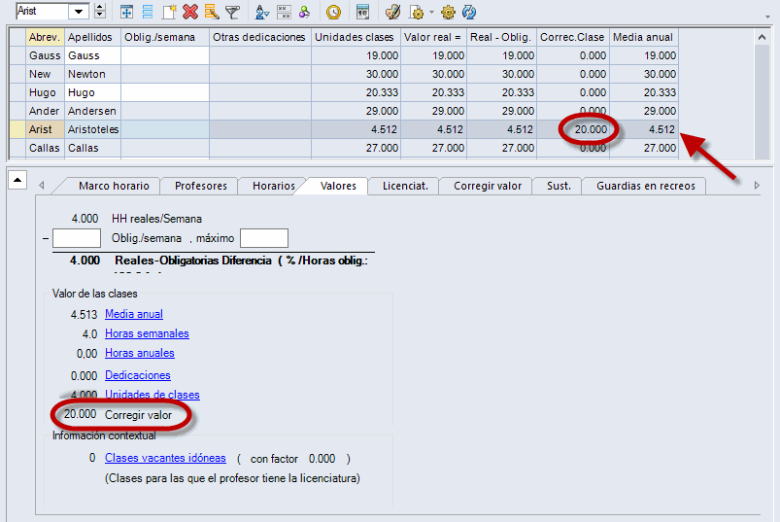This screenshot has width=780, height=522.
Task: Switch to the Marco horario tab
Action: [x=114, y=186]
